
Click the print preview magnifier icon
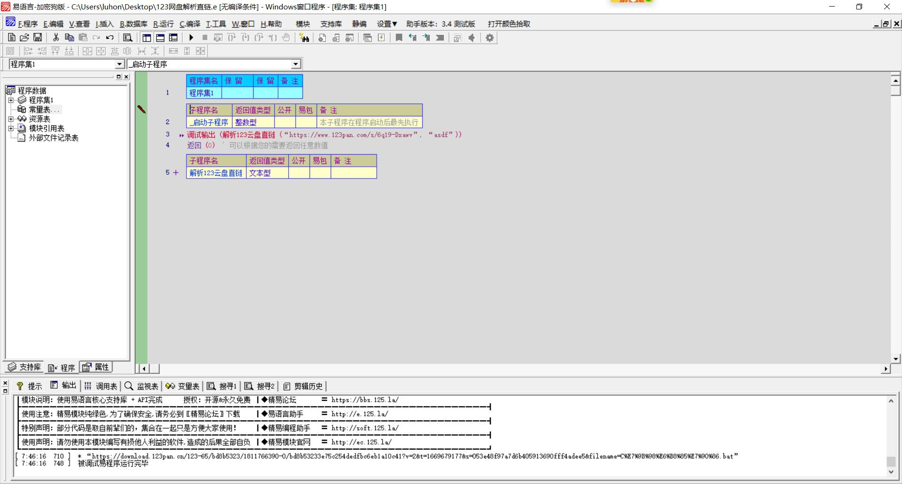(127, 38)
